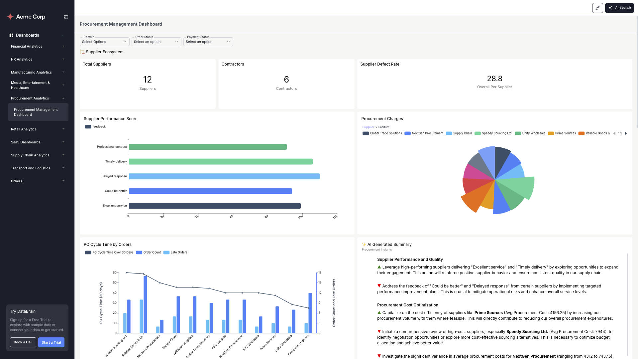Viewport: 638px width, 359px height.
Task: Click the red down-triangle before 'Address the feedback'
Action: click(x=379, y=286)
